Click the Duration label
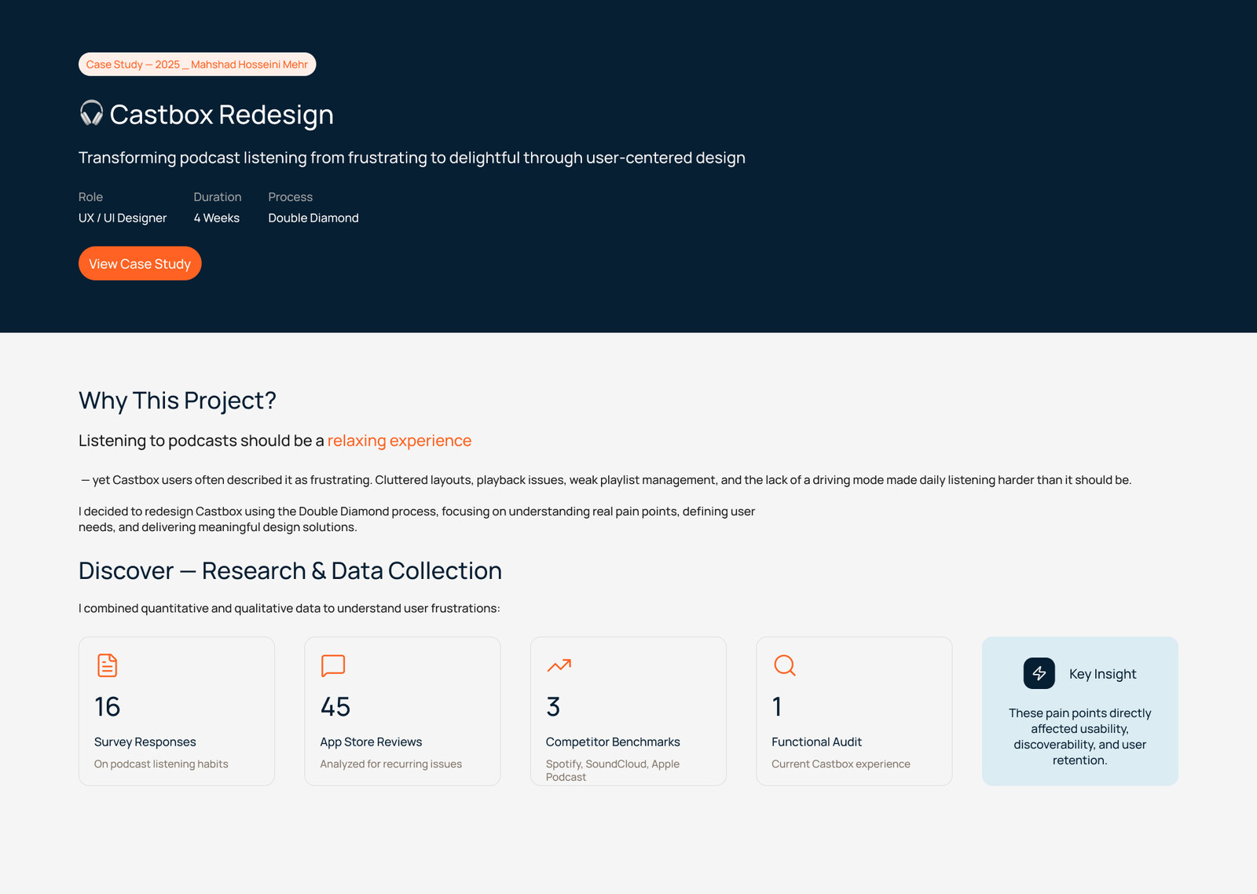Image resolution: width=1257 pixels, height=894 pixels. click(218, 196)
